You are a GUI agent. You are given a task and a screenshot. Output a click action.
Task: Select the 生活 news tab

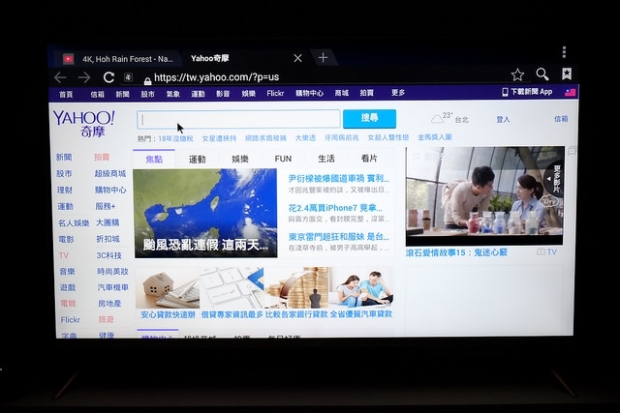point(326,159)
